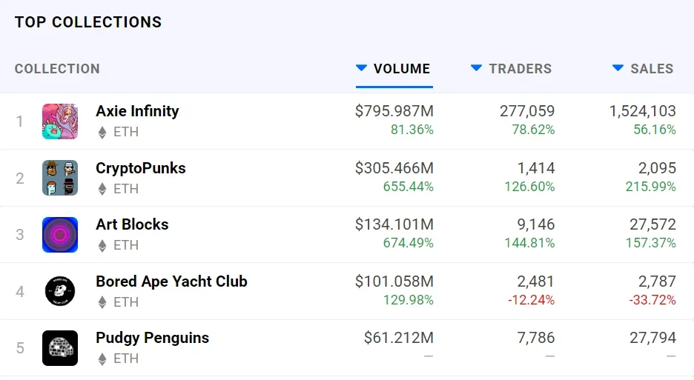Click the Traders sort arrow
Screen dimensions: 694x380
[x=477, y=68]
